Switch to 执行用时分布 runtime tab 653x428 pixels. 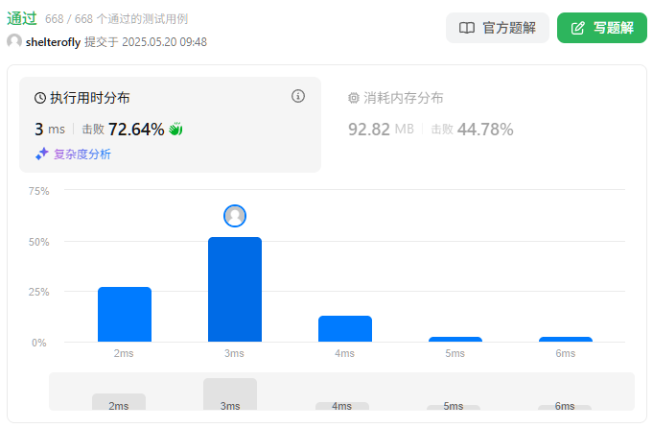[170, 125]
